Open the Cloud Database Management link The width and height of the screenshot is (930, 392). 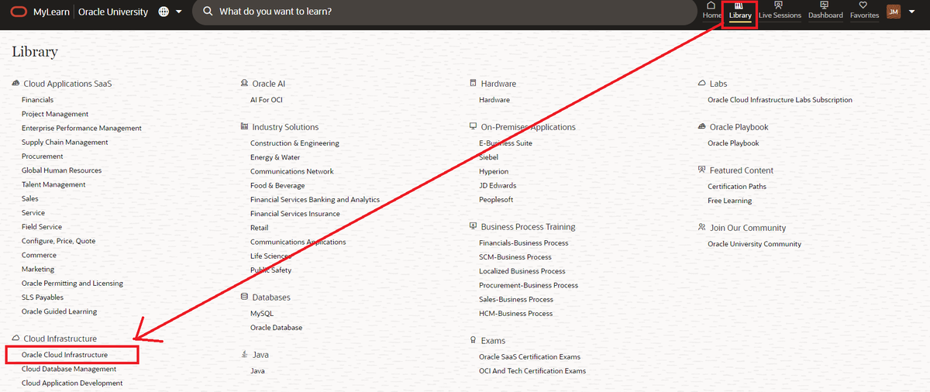click(69, 370)
